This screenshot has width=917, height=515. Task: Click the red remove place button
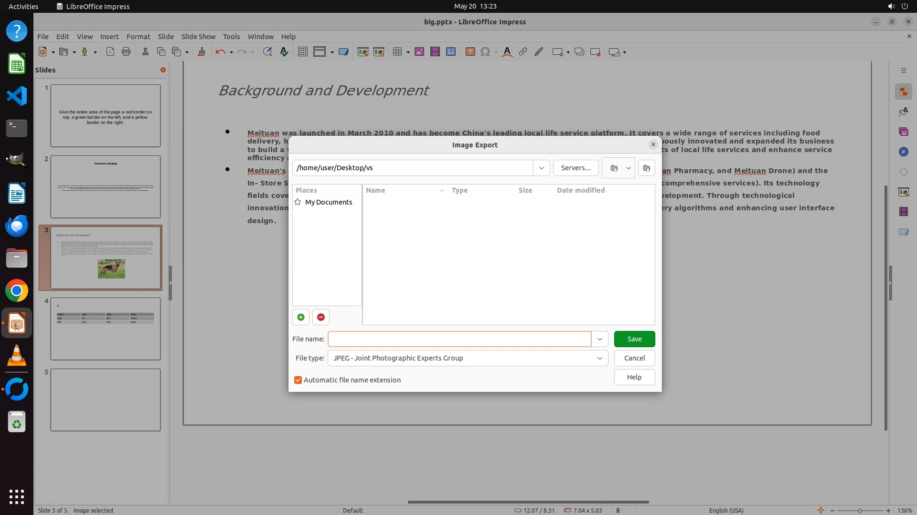point(321,317)
